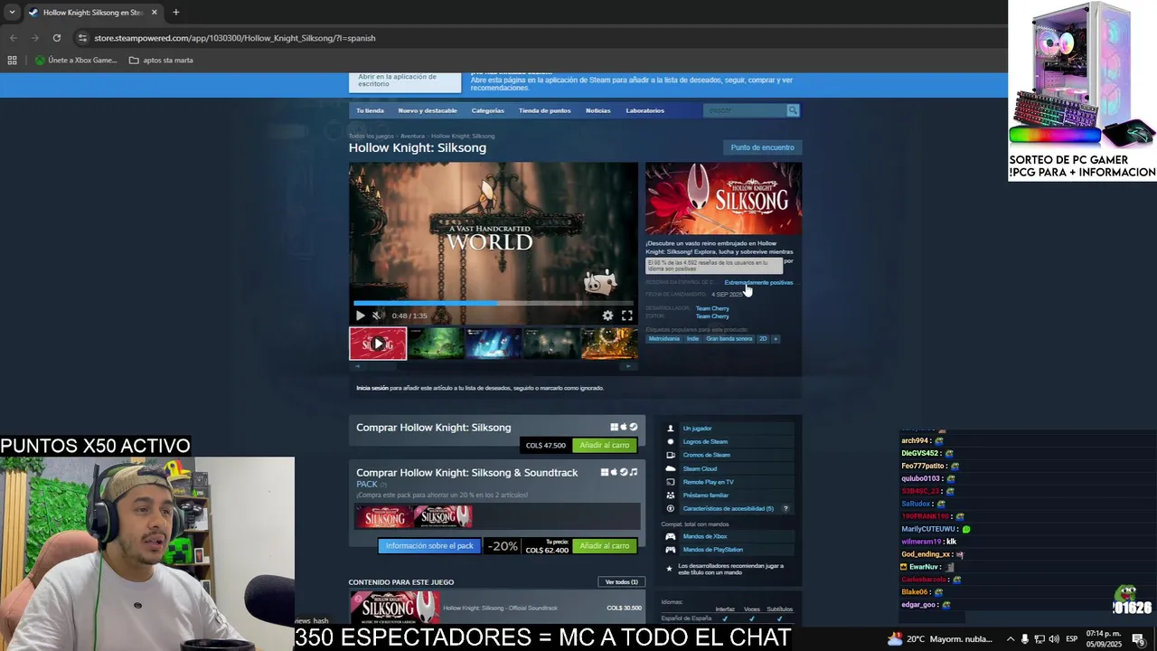Expand more tags with plus button
Viewport: 1157px width, 651px height.
(776, 339)
